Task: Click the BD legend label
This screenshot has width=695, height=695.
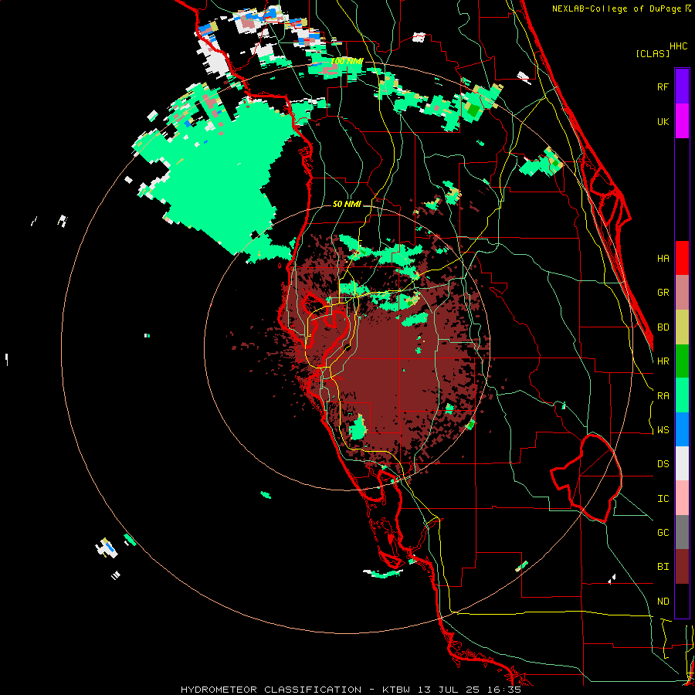Action: point(663,327)
